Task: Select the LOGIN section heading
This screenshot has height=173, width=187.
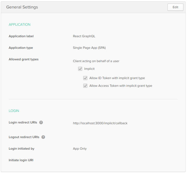Action: [14, 111]
